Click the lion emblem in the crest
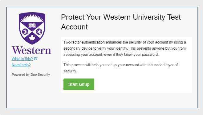 click(39, 32)
